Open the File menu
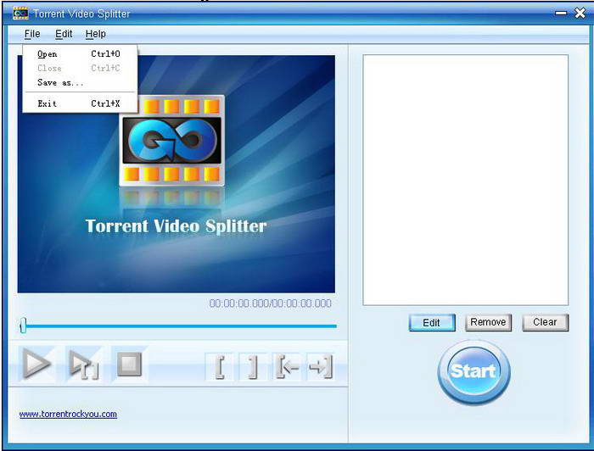 32,34
